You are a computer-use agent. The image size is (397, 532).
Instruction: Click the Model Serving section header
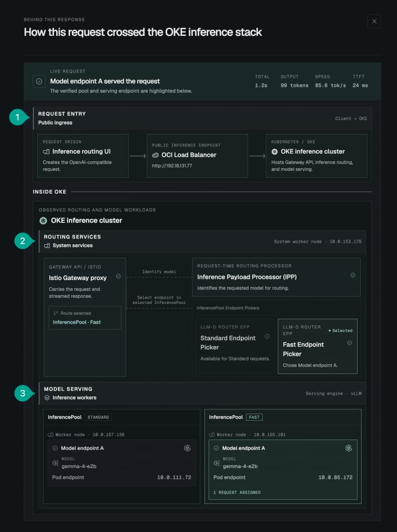click(x=202, y=393)
